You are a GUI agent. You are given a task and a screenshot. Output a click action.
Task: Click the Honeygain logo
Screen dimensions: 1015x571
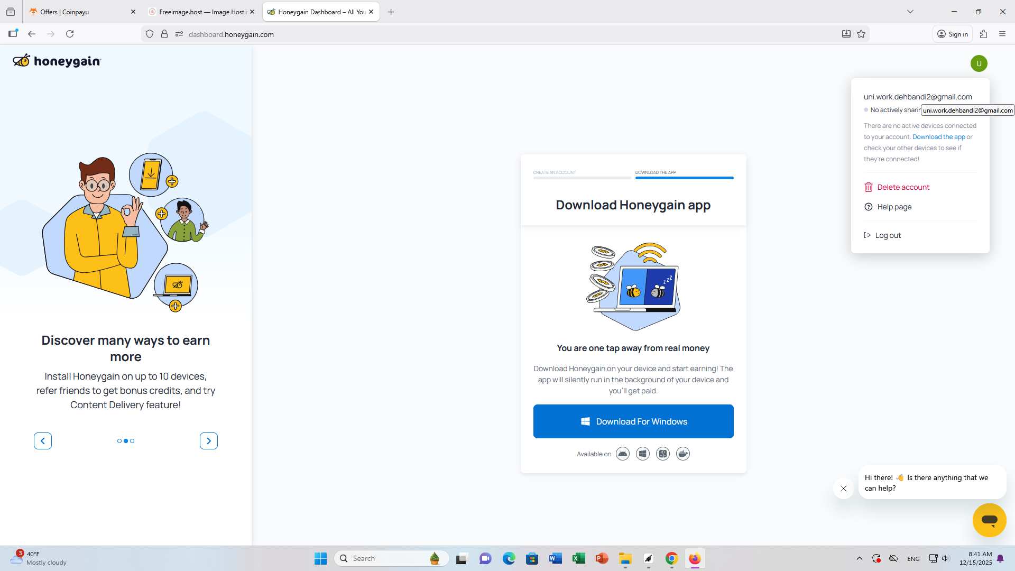57,61
